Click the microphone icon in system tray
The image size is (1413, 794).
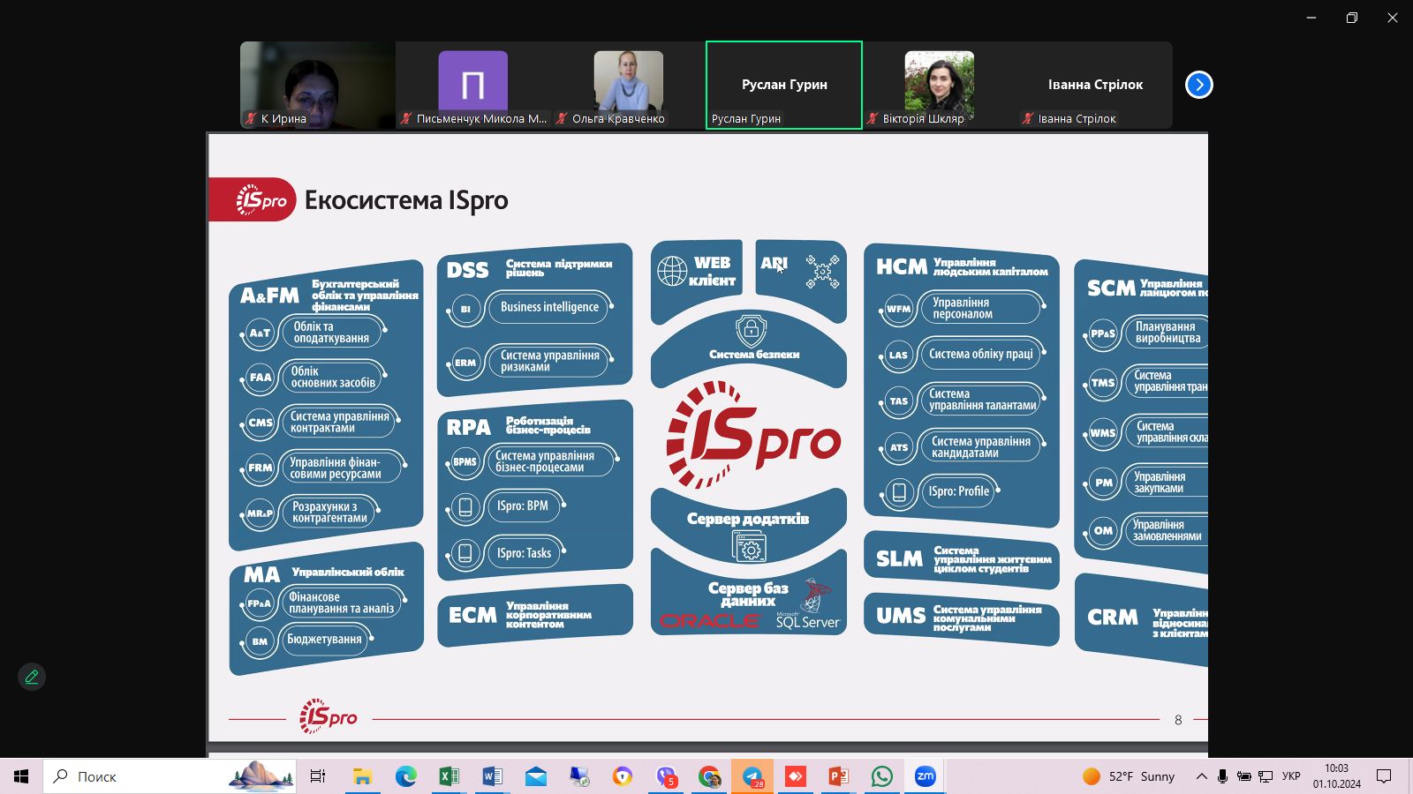(1222, 776)
